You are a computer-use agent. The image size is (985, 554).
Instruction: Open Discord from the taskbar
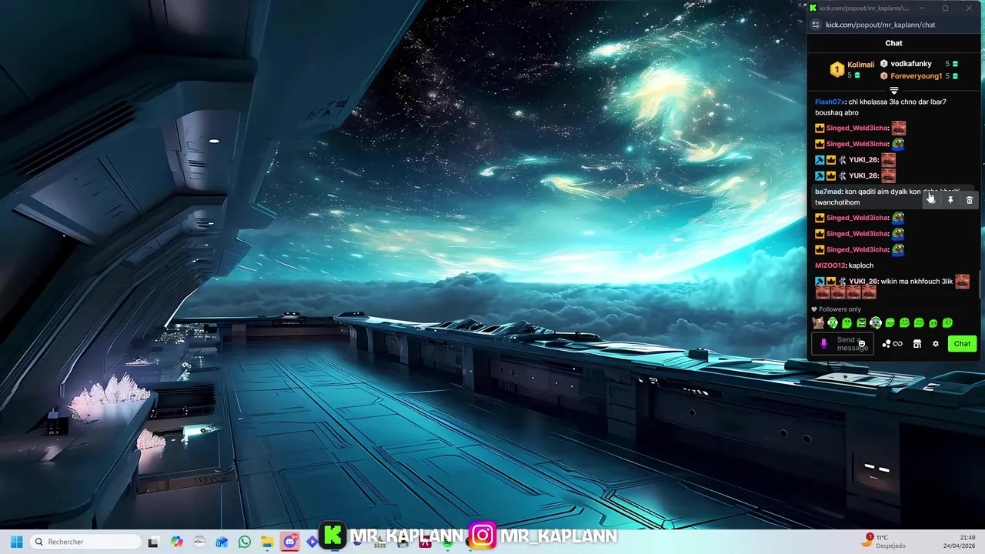coord(289,542)
